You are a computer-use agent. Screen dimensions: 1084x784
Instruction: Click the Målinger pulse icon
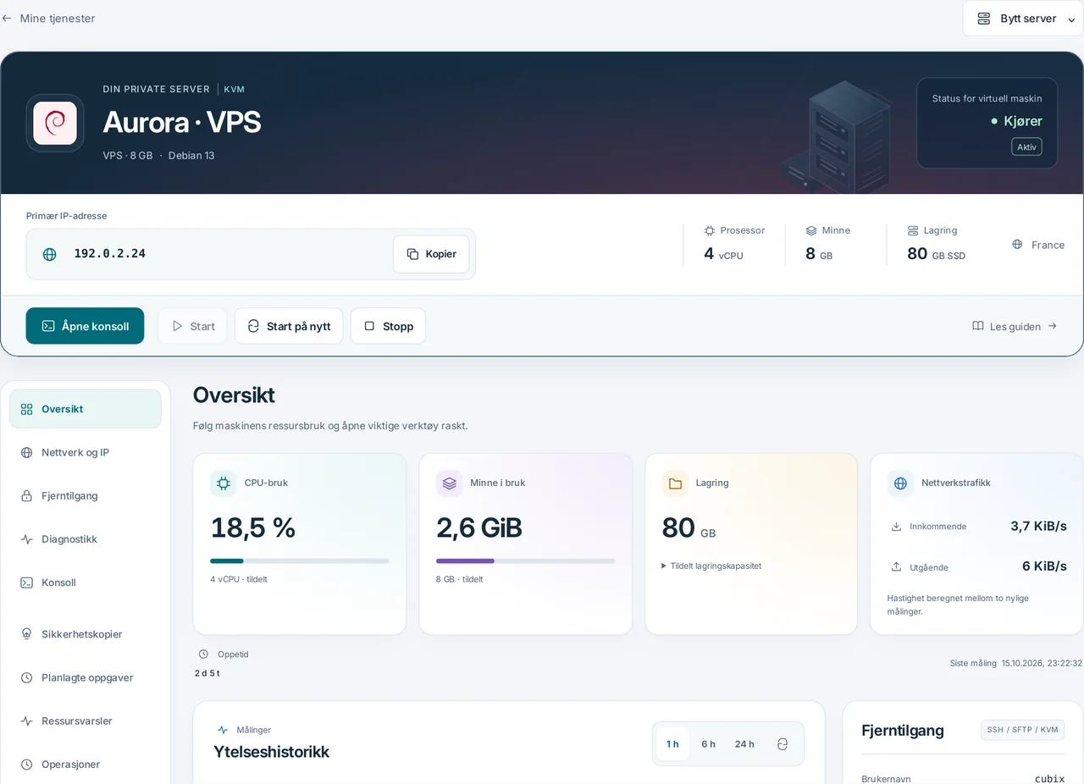pyautogui.click(x=223, y=730)
